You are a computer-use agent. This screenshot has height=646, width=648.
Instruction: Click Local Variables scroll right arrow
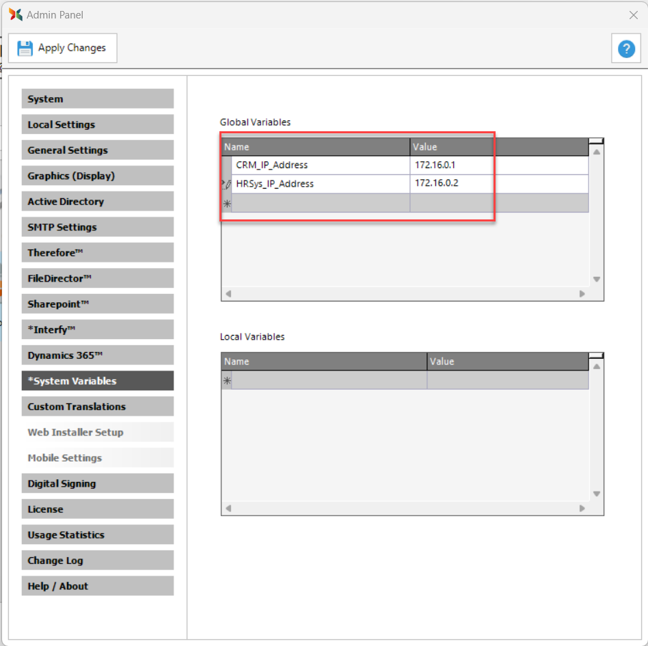(x=582, y=509)
